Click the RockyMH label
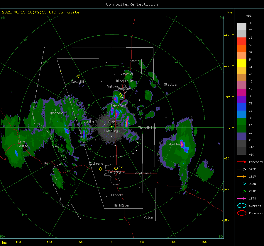This screenshot has width=264, height=246. tap(77, 82)
